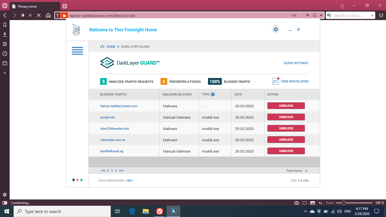Toggle image loading in the status bar
Image resolution: width=386 pixels, height=217 pixels.
coord(313,203)
